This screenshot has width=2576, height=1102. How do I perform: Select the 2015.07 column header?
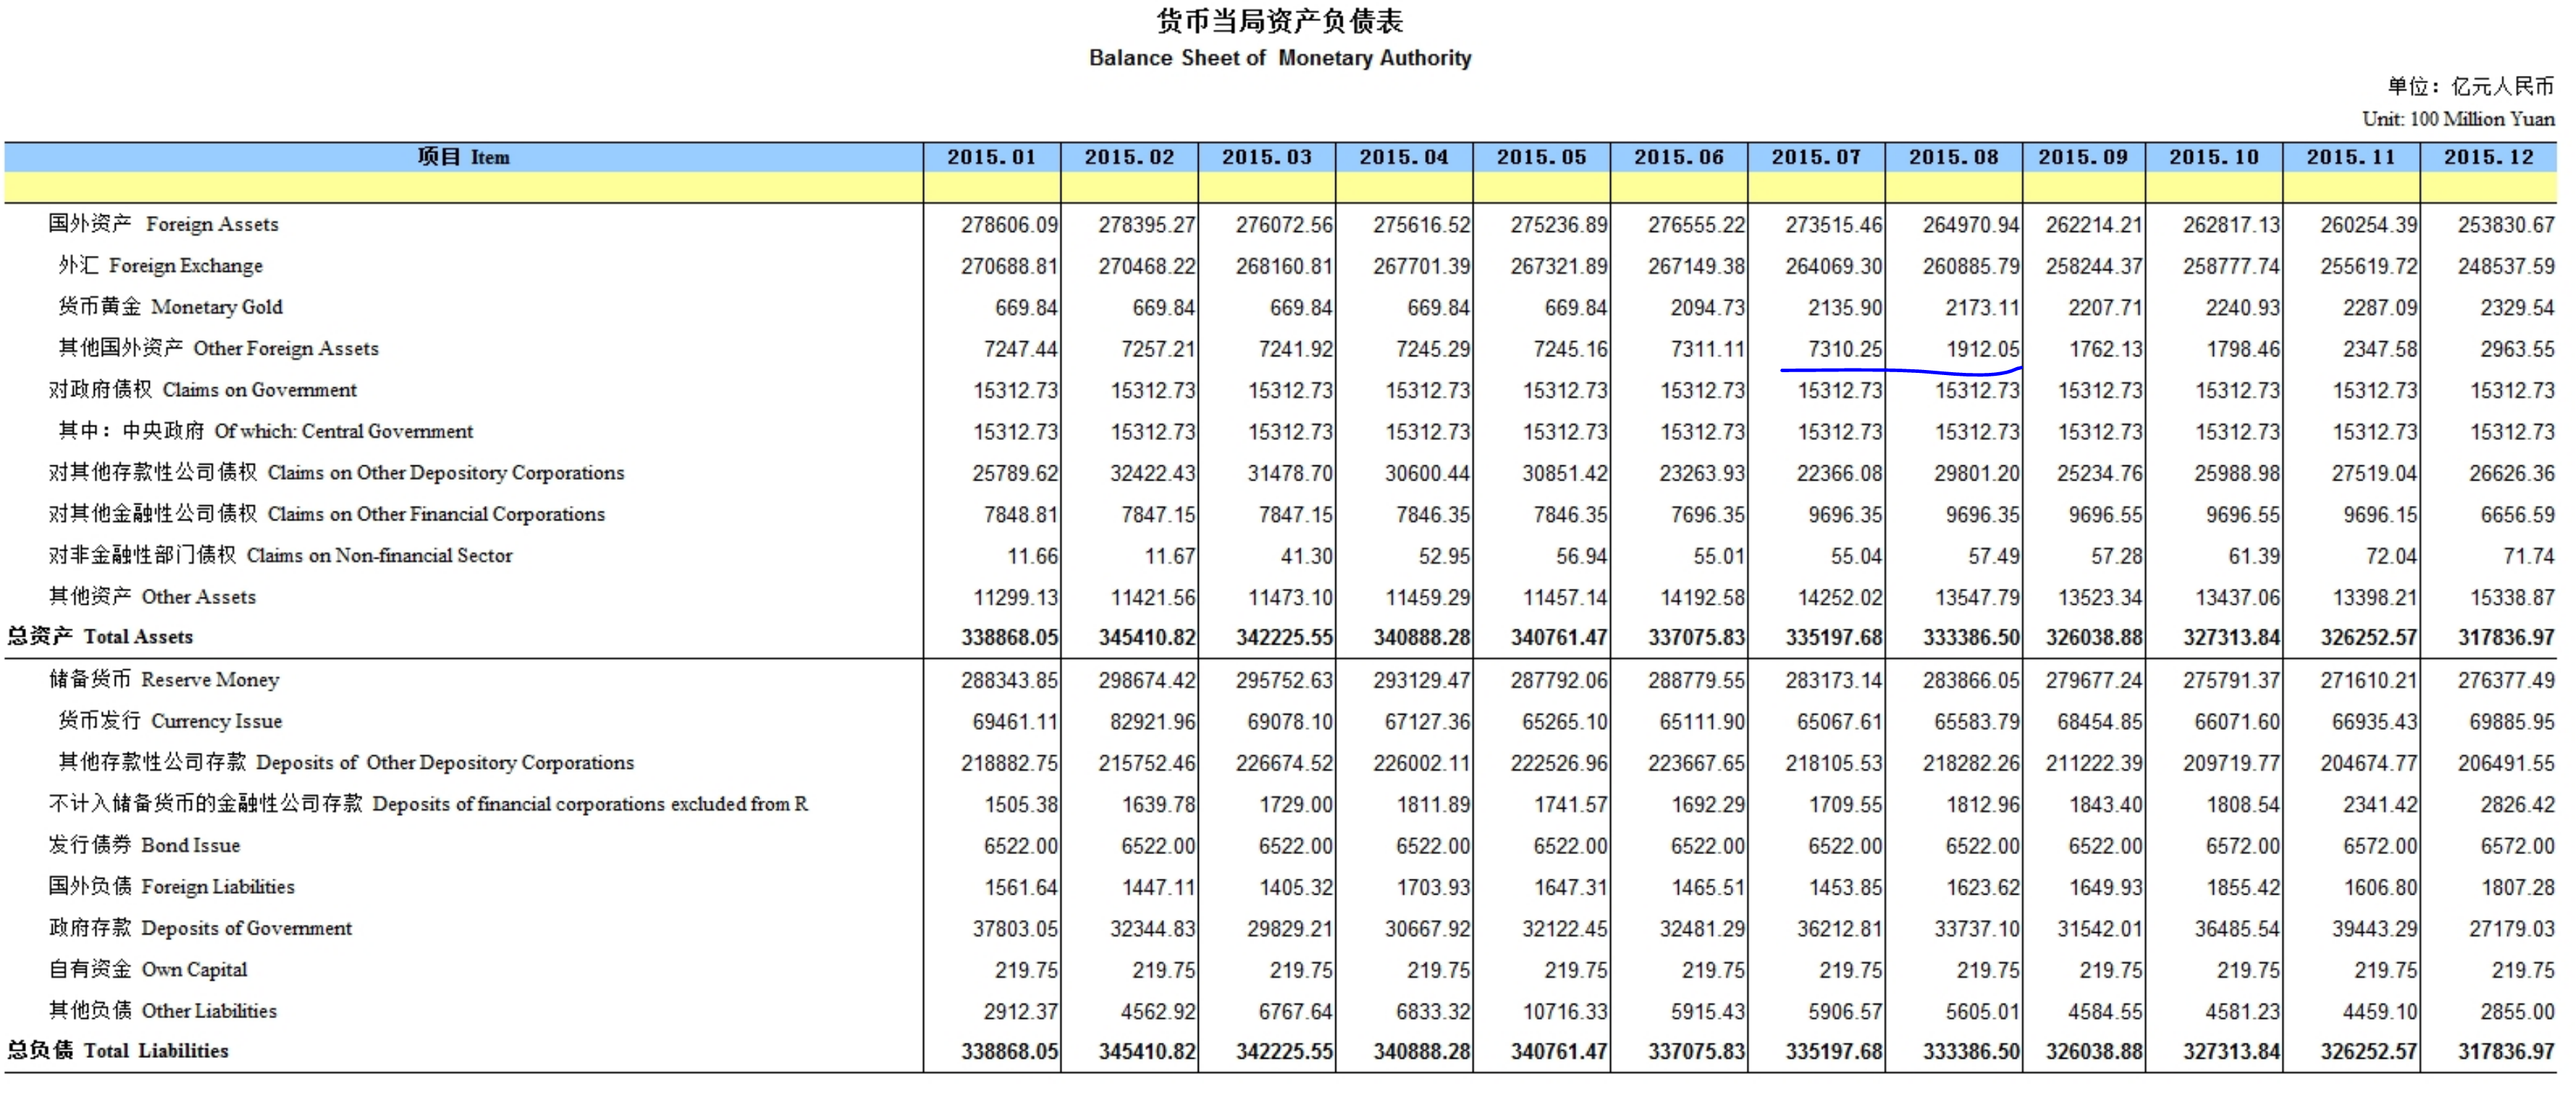[x=1815, y=157]
